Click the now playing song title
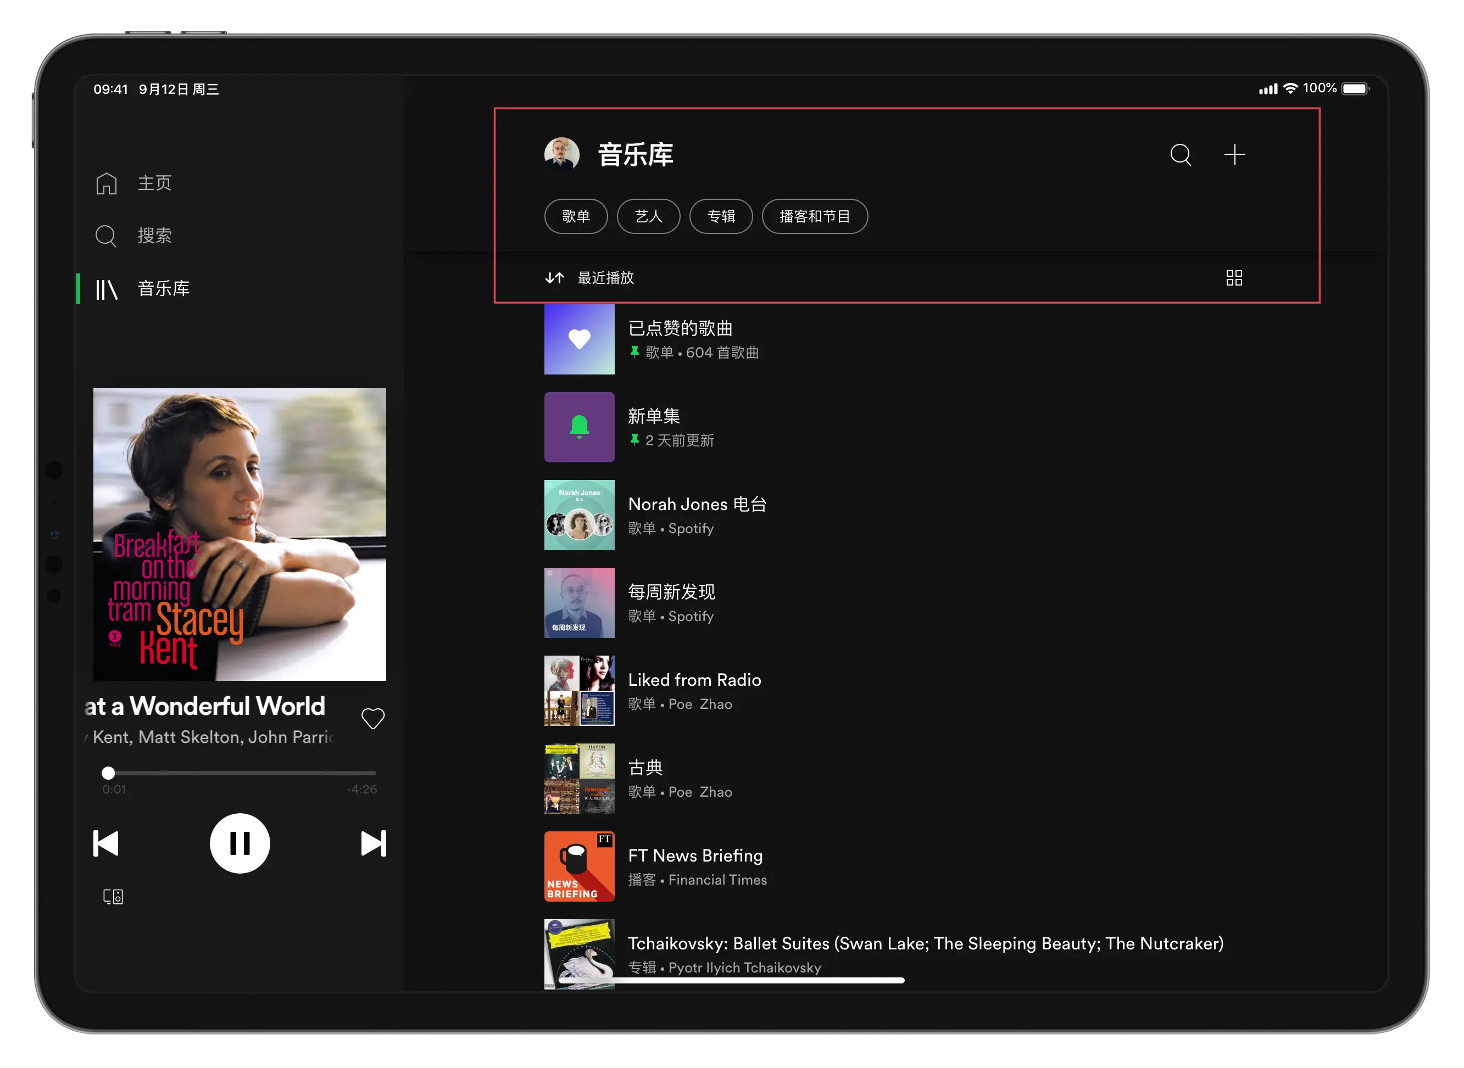 205,707
